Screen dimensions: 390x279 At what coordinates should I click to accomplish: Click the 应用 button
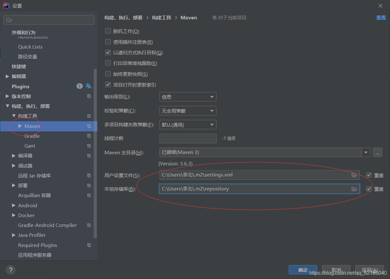click(370, 270)
